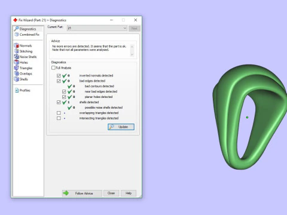Select the Overlaps step icon

pos(17,73)
